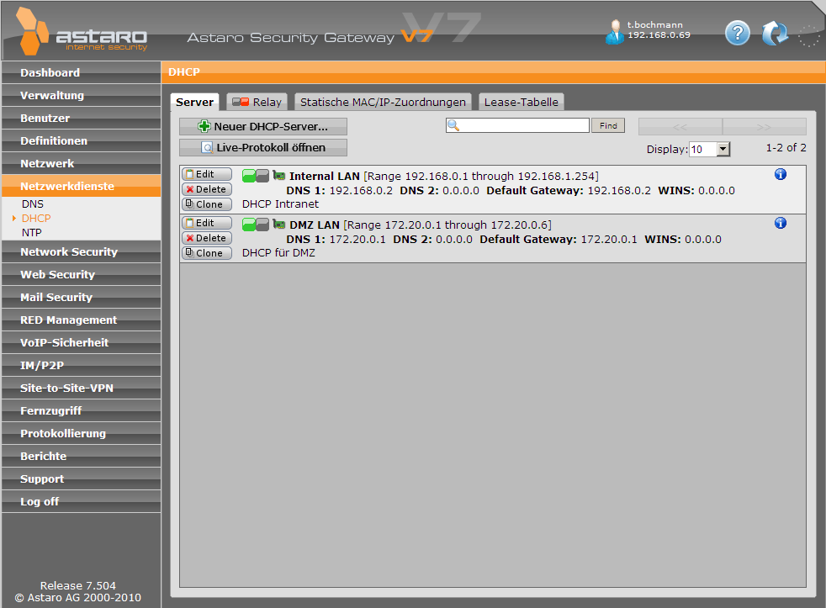Clone the DMZ LAN DHCP server
826x608 pixels.
207,253
